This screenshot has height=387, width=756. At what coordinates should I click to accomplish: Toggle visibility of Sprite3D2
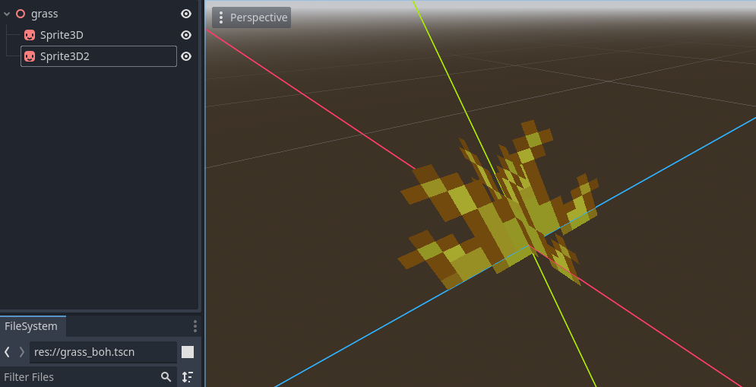(186, 56)
